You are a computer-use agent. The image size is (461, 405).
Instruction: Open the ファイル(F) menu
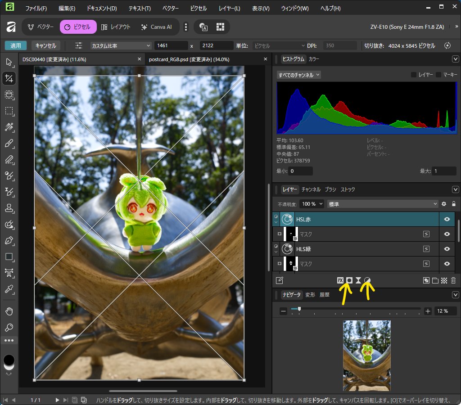point(36,8)
